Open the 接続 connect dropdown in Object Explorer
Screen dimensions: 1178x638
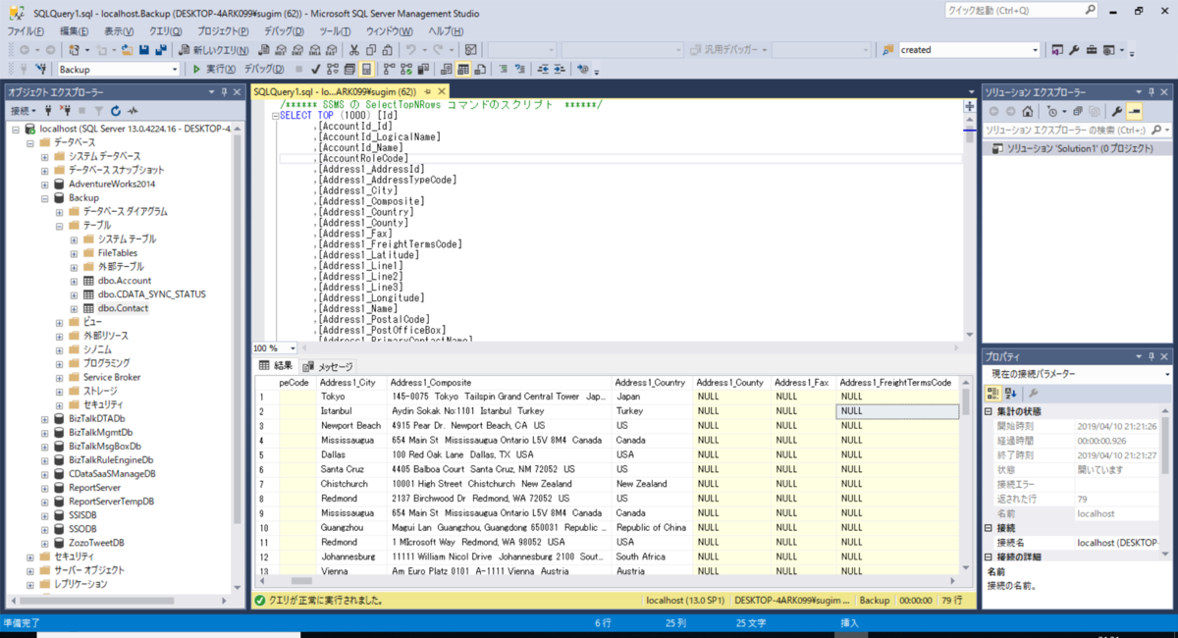pyautogui.click(x=24, y=111)
